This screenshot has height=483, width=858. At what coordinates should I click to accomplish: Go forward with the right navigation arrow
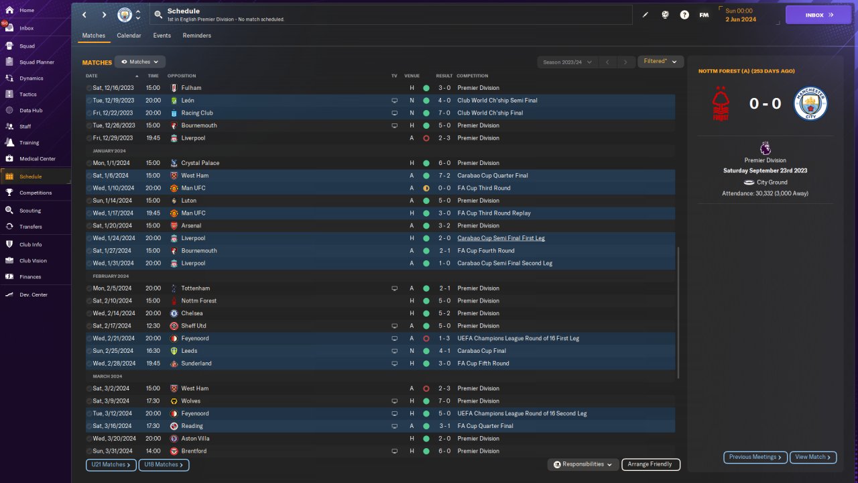tap(104, 15)
